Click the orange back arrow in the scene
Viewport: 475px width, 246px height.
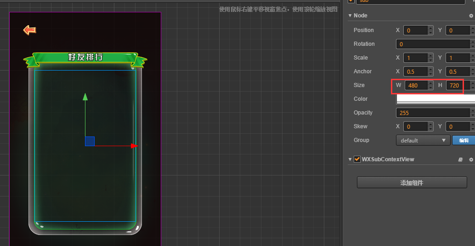click(30, 30)
